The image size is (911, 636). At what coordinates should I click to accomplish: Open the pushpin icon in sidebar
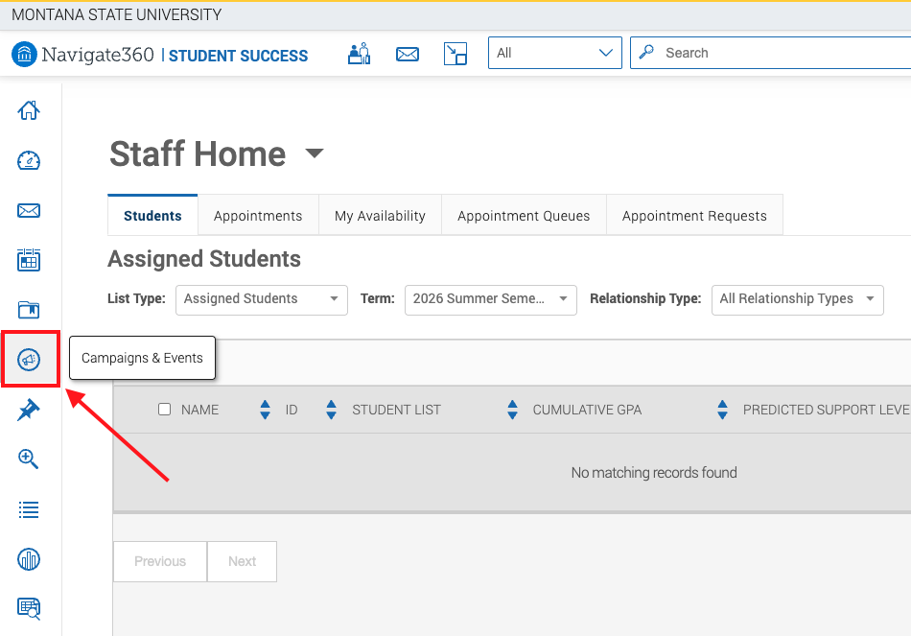(x=29, y=410)
